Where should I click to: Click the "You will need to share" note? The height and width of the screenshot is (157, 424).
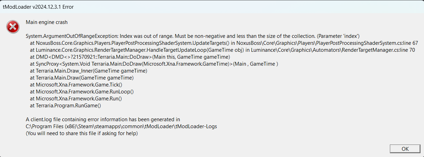pyautogui.click(x=82, y=133)
